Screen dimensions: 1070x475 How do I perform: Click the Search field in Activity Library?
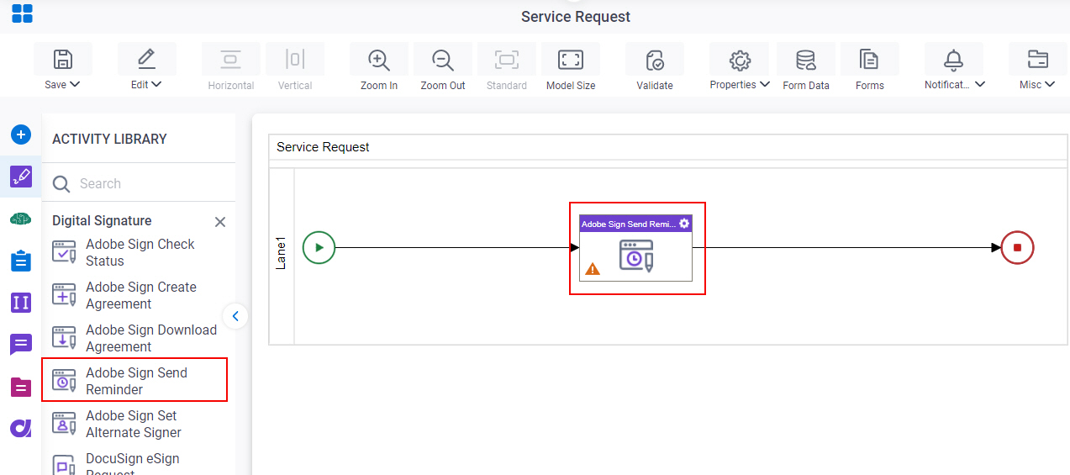139,183
